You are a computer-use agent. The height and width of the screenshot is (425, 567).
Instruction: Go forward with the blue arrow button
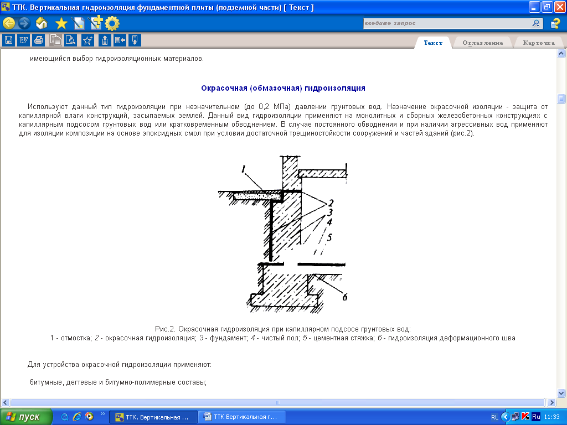(x=24, y=23)
